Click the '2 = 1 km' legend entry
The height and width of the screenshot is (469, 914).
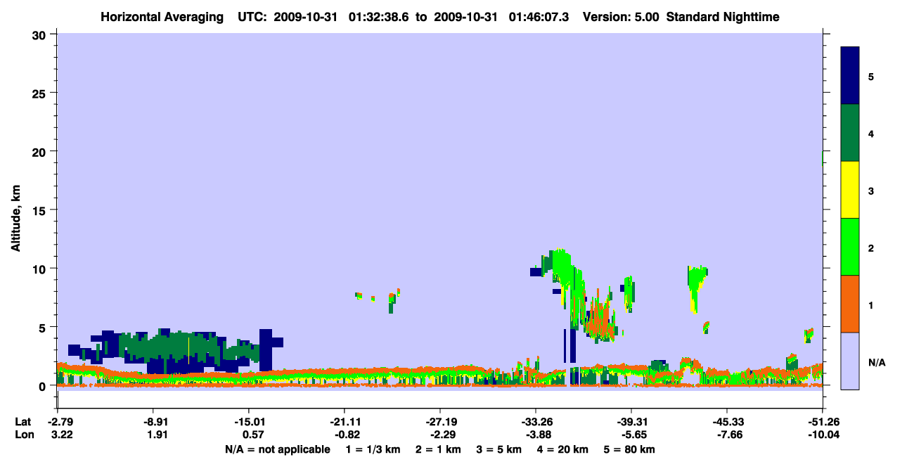point(438,449)
